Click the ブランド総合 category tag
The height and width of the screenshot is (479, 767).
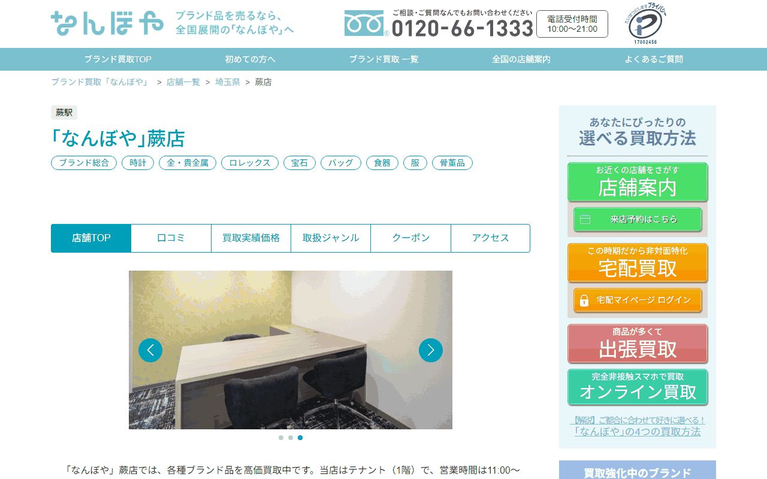pyautogui.click(x=84, y=163)
